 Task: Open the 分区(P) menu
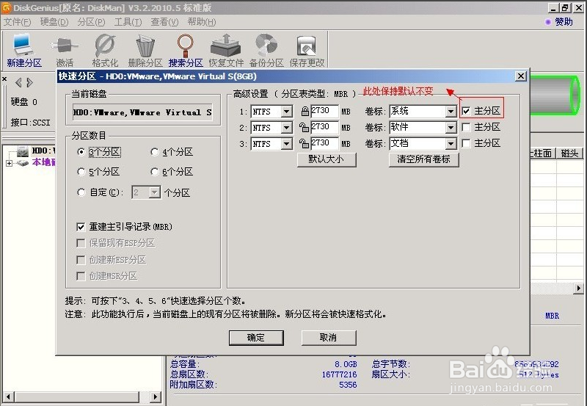click(91, 22)
